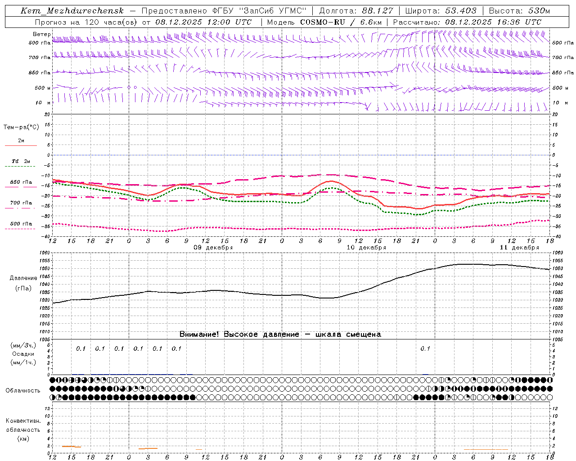
Task: Select the Прогноз на 120 часа(ов) forecast text
Action: (x=87, y=22)
